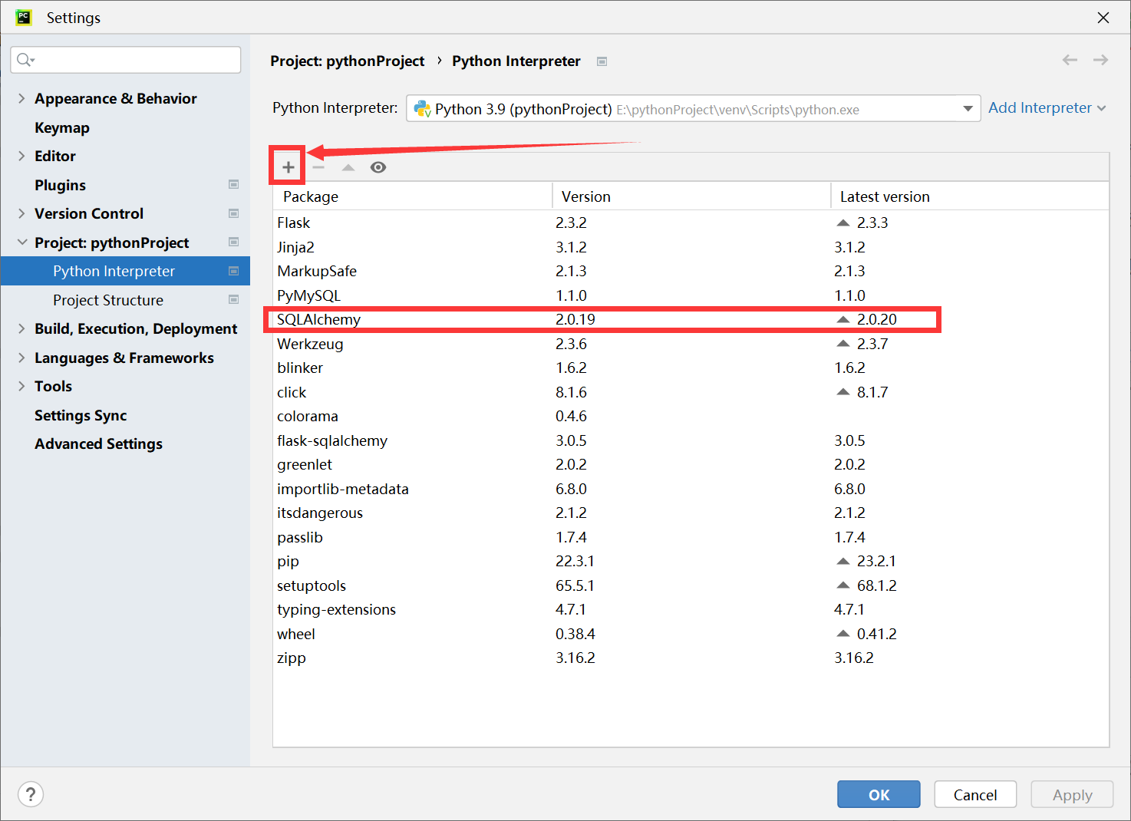Expand Languages & Frameworks section
Screen dimensions: 1131x821
(21, 358)
